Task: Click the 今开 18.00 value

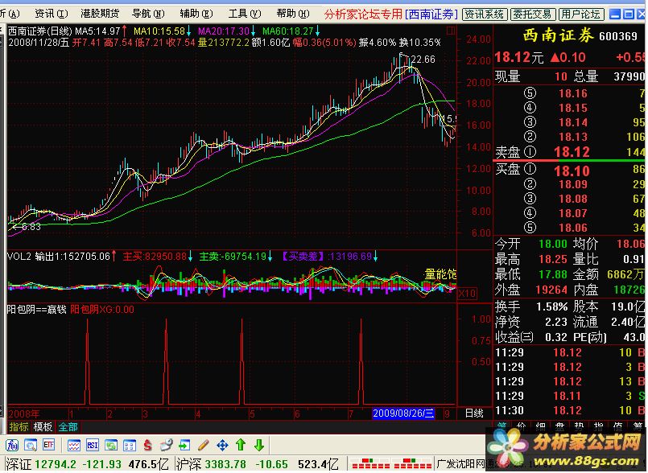Action: (x=553, y=244)
